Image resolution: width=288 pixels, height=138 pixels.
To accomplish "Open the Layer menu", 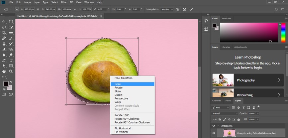I will coord(37,2).
